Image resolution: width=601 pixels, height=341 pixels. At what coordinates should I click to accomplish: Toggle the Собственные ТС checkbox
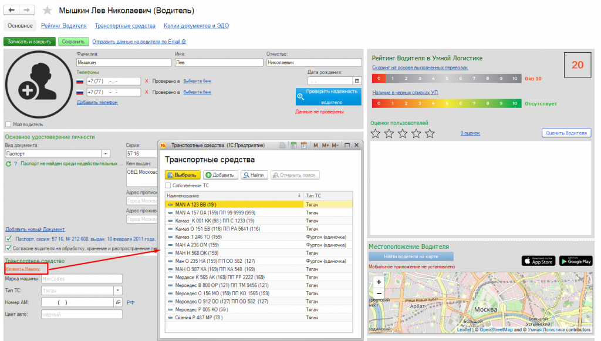(168, 185)
